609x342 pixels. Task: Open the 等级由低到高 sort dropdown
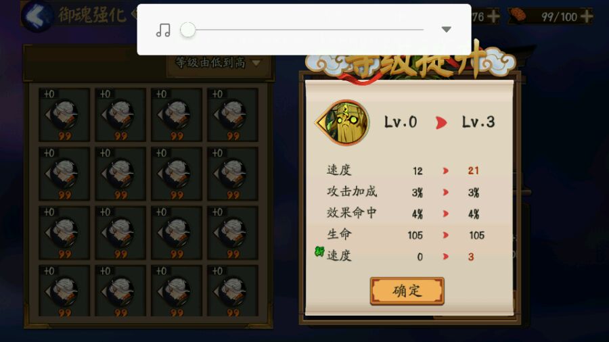coord(219,63)
